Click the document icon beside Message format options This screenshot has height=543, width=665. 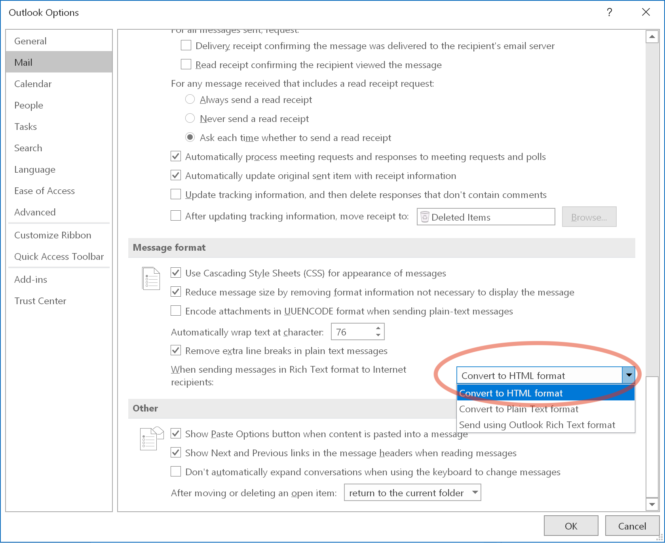[151, 278]
